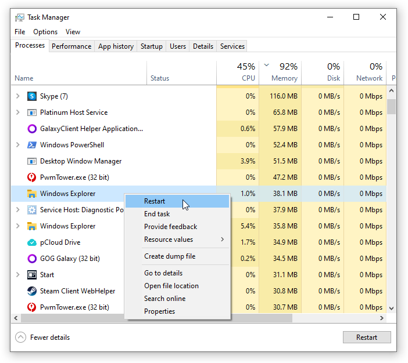The height and width of the screenshot is (363, 408).
Task: Open the File menu
Action: point(20,32)
